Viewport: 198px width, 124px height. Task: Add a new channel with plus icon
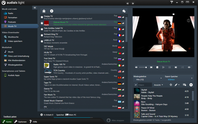[x=51, y=11]
